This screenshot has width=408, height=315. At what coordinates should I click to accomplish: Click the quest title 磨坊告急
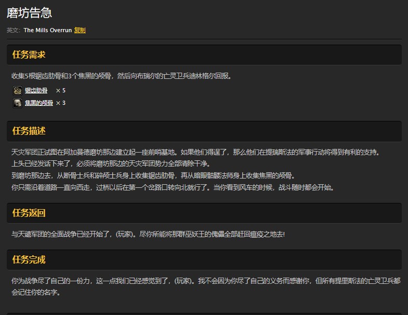coord(29,13)
